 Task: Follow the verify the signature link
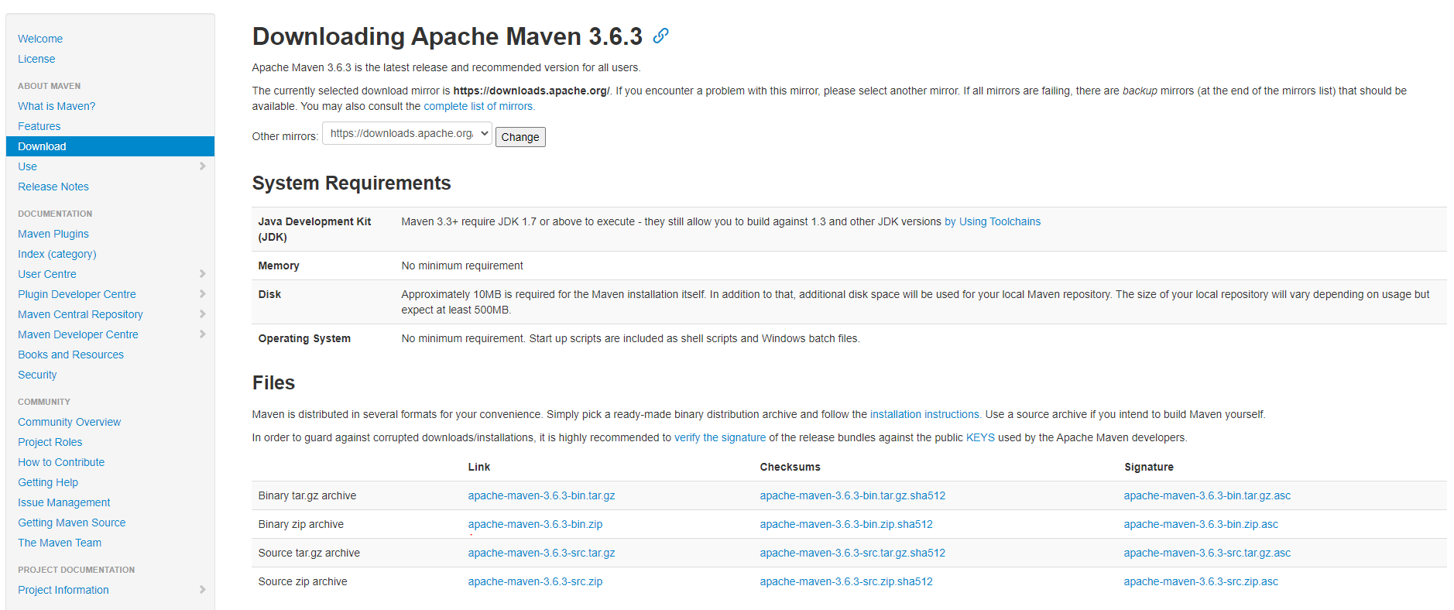pyautogui.click(x=720, y=437)
